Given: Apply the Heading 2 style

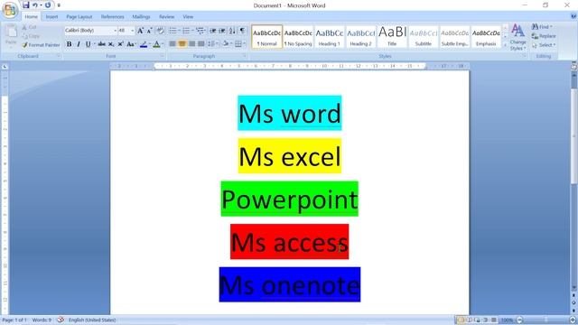Looking at the screenshot, I should click(360, 36).
